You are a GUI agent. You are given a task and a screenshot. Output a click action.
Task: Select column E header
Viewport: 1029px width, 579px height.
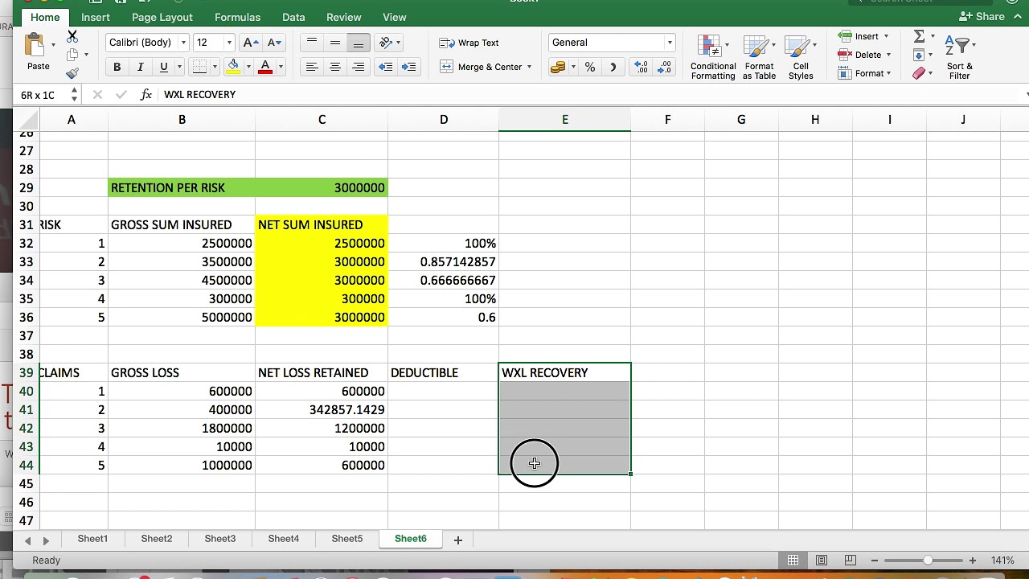(x=564, y=120)
